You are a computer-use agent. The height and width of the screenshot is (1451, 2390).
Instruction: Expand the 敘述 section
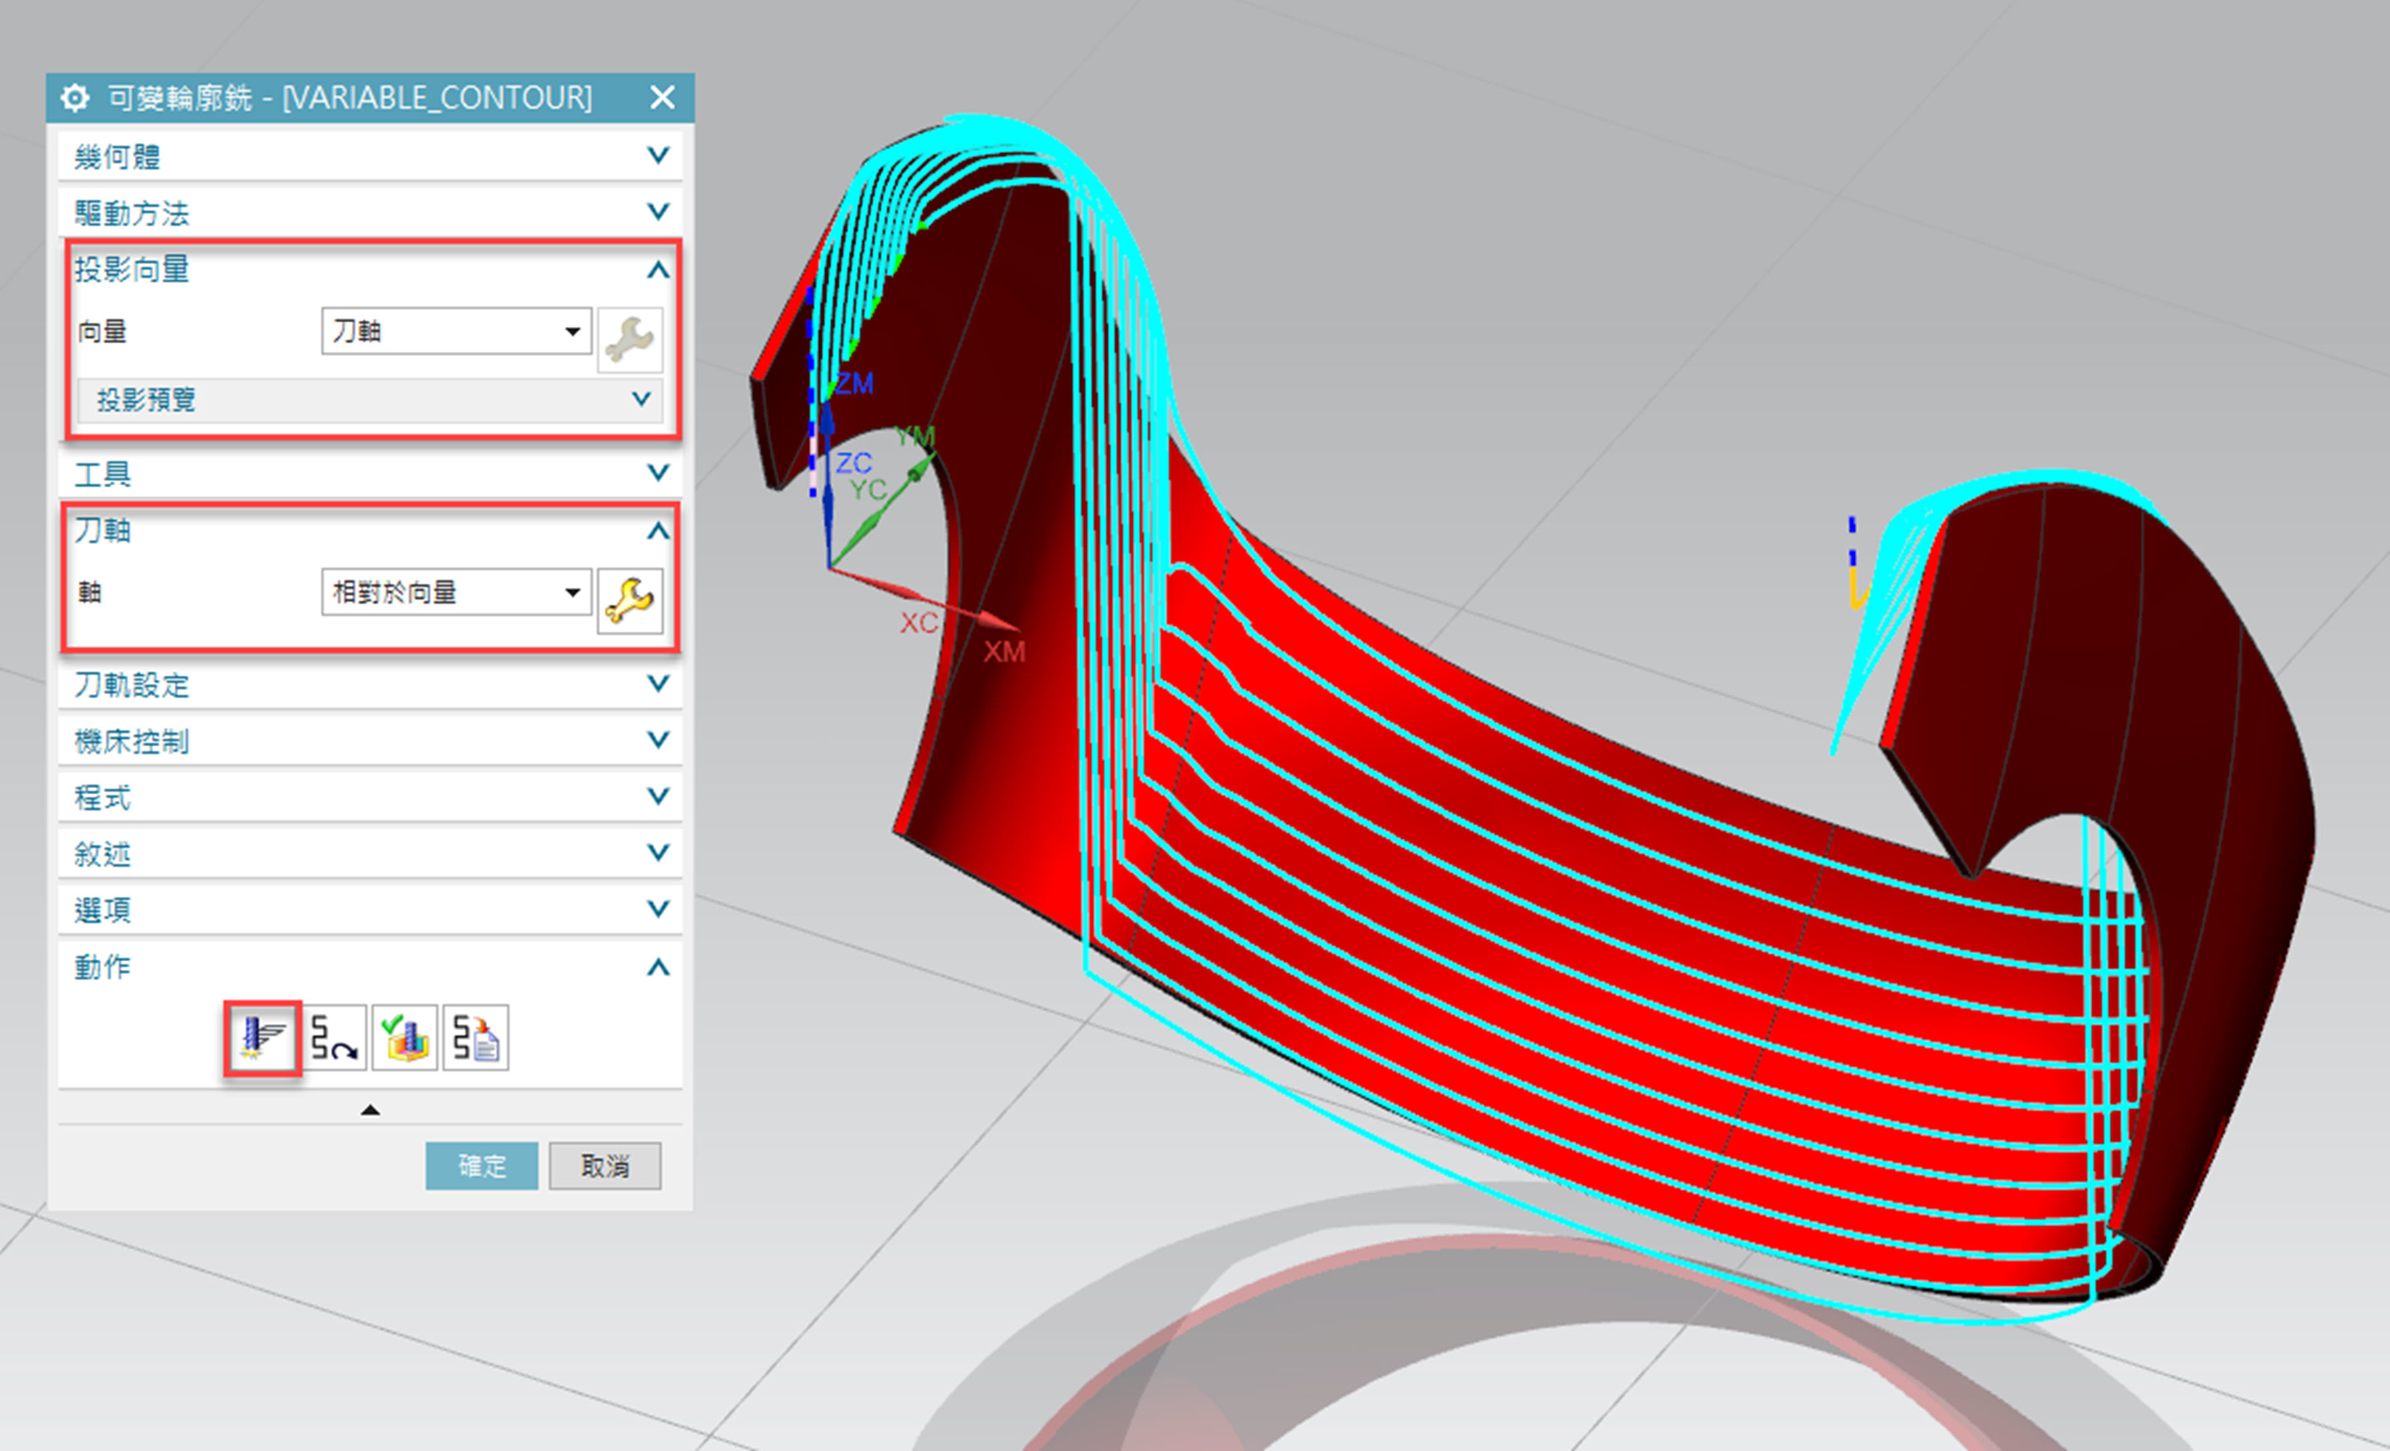coord(369,854)
